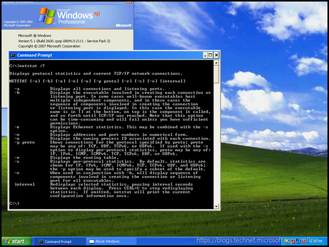Click the 'interval' parameter label
The image size is (329, 247).
(x=24, y=184)
